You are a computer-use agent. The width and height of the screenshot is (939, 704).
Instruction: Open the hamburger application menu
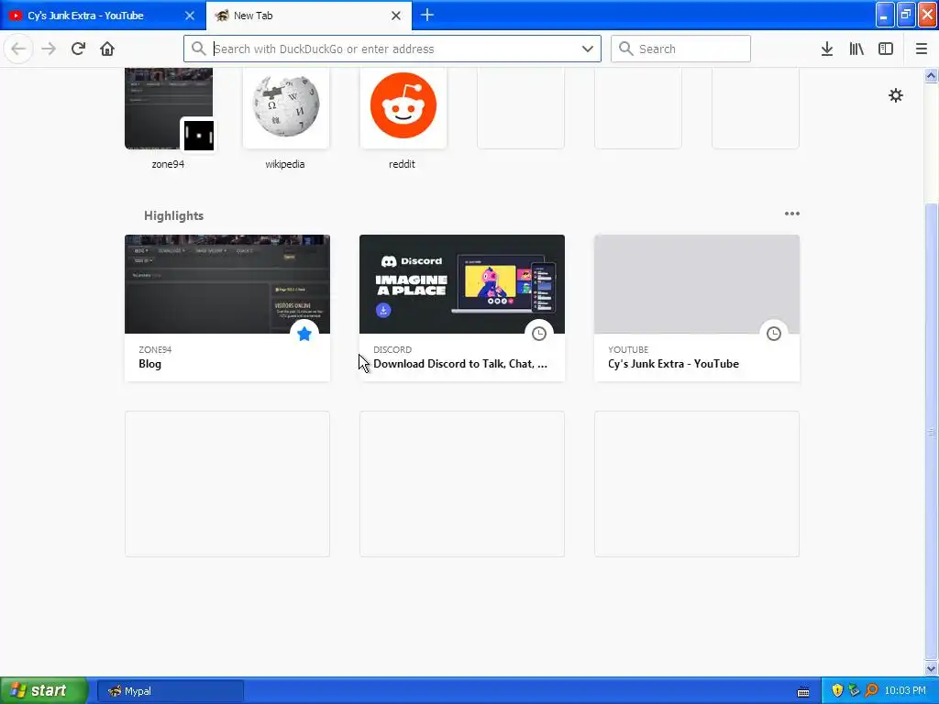pyautogui.click(x=922, y=49)
